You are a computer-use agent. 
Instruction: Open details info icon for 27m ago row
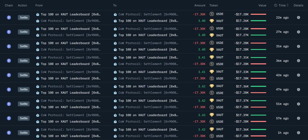[x=298, y=32]
